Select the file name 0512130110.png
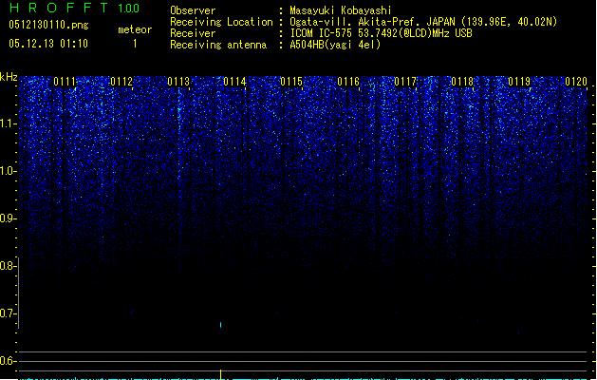Viewport: 597px width, 380px height. coord(48,25)
